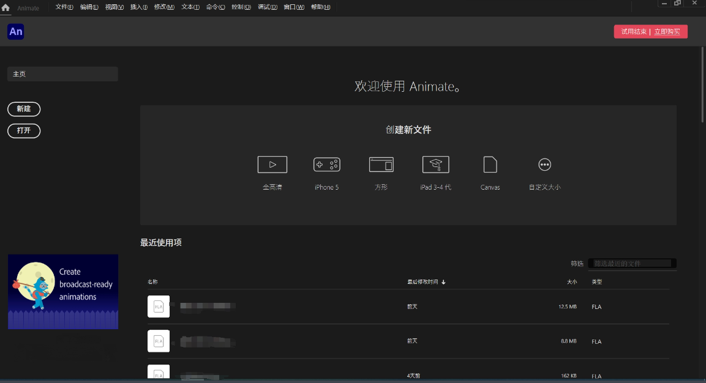
Task: Open the Create broadcast-ready animations banner
Action: 63,292
